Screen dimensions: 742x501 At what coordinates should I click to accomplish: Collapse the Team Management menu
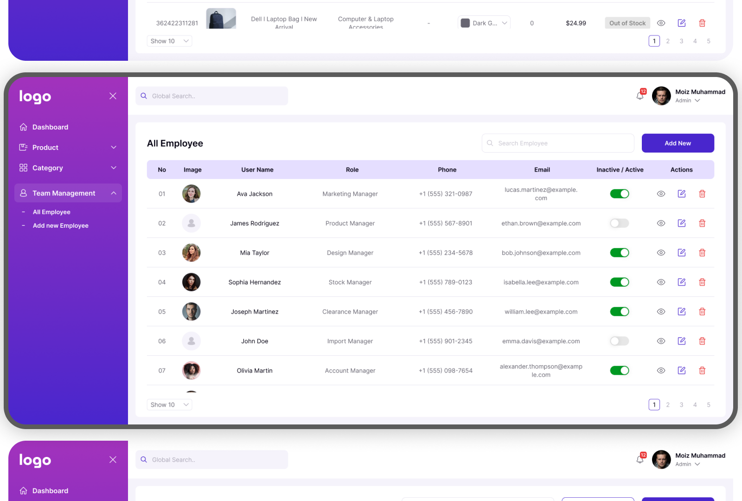(x=114, y=193)
